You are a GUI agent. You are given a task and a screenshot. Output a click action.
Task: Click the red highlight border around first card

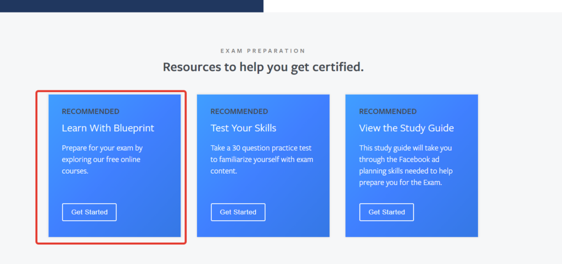click(37, 164)
